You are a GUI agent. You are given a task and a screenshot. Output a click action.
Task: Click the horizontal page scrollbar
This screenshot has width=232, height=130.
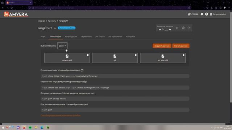point(113,124)
